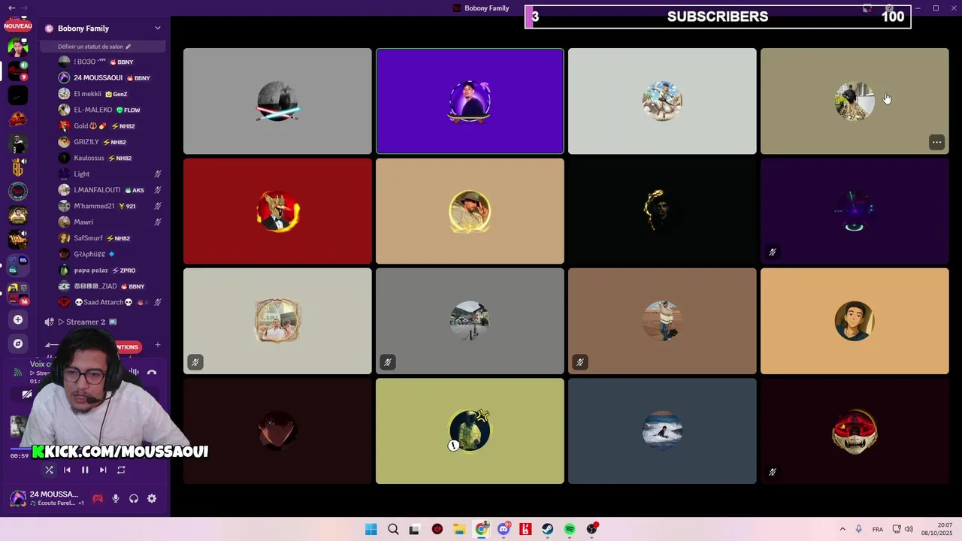This screenshot has height=541, width=962.
Task: Mute microphone in user panel
Action: coord(116,498)
